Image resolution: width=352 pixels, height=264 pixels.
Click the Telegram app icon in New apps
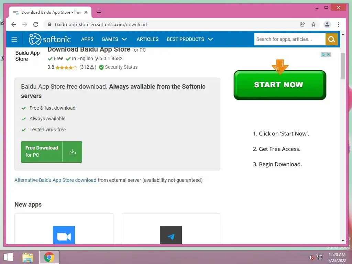[171, 235]
